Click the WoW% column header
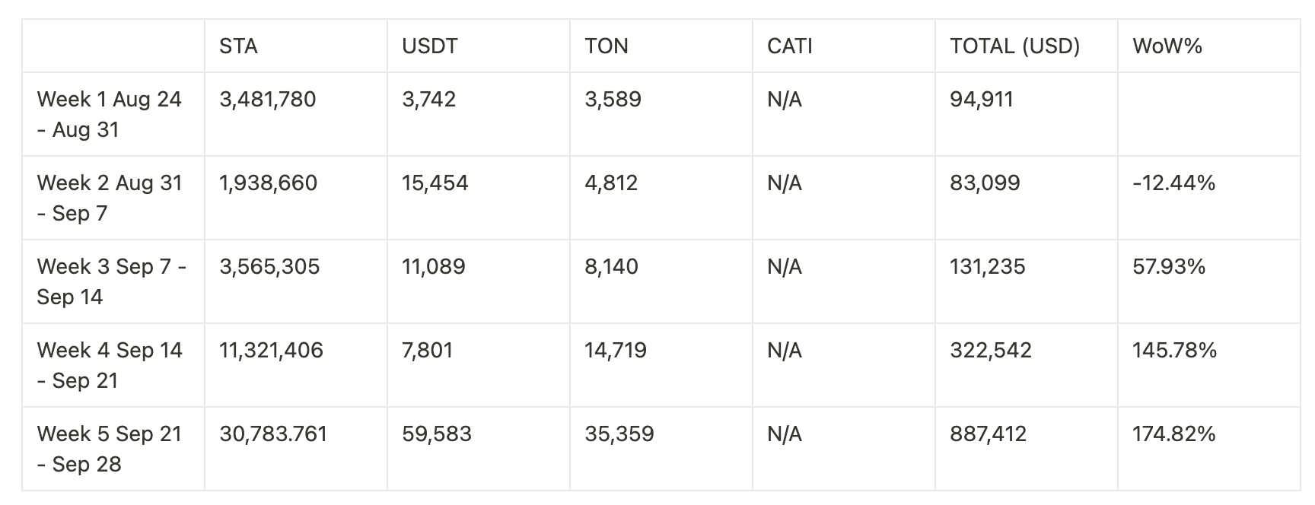This screenshot has height=505, width=1315. pos(1167,46)
